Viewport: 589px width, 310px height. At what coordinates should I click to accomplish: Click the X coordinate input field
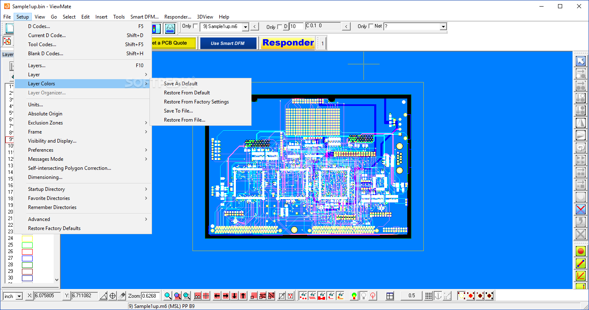pos(47,296)
